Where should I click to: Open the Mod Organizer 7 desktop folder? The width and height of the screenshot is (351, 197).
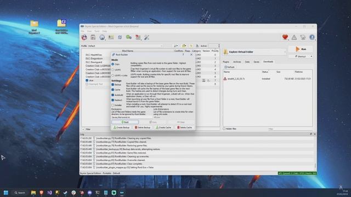point(34,27)
